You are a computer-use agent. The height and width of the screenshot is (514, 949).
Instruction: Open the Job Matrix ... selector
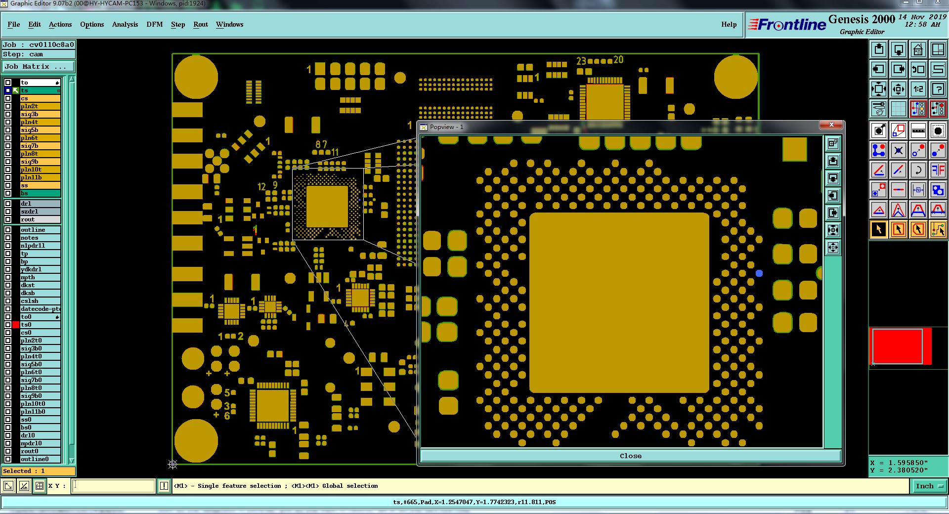pos(39,66)
